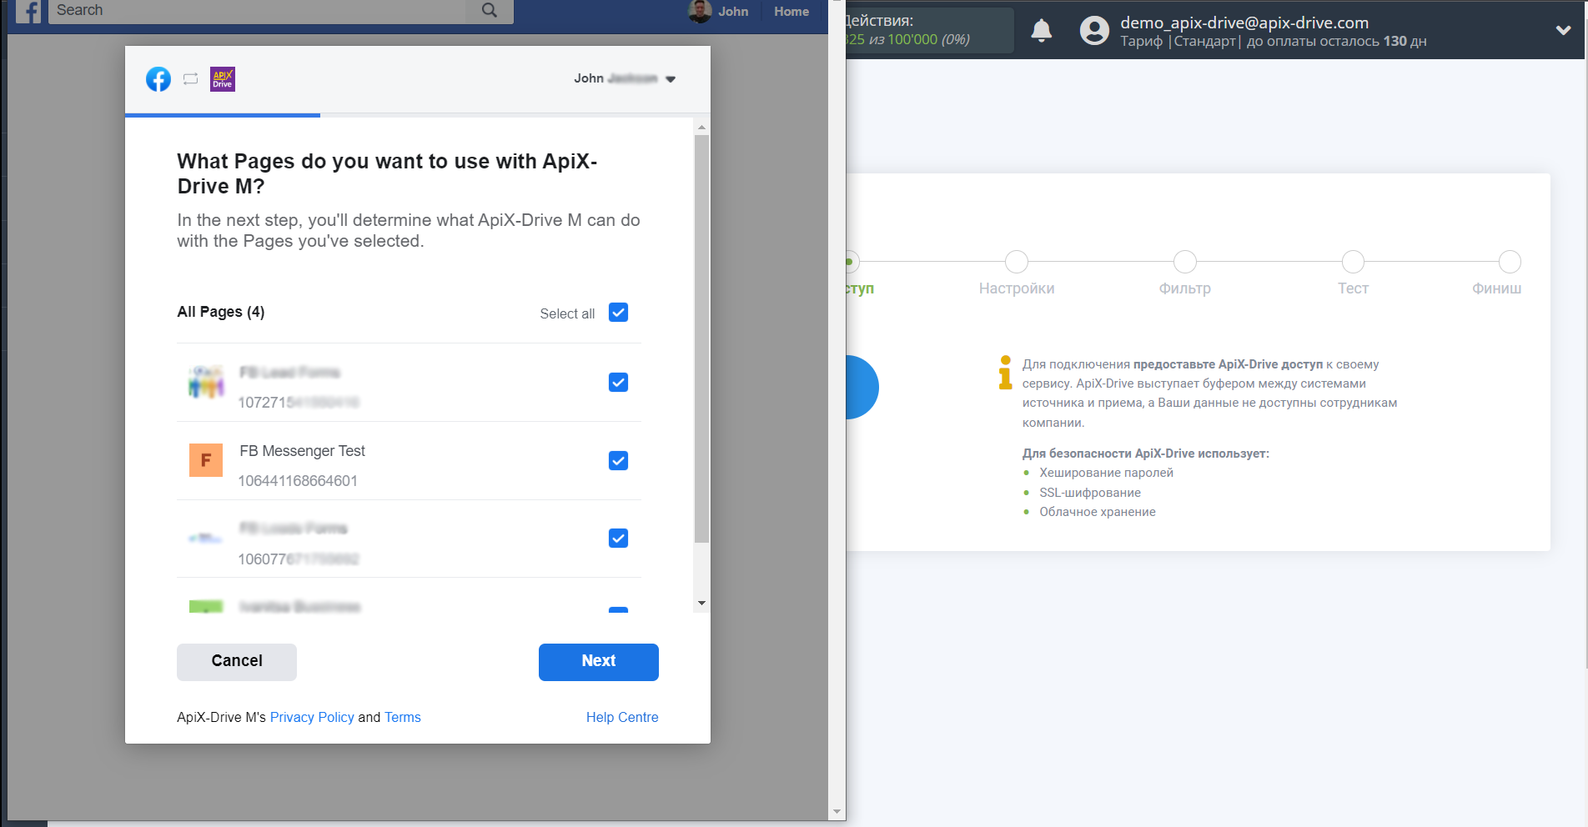Click the Facebook logo in the top bar
The width and height of the screenshot is (1588, 827).
[28, 12]
